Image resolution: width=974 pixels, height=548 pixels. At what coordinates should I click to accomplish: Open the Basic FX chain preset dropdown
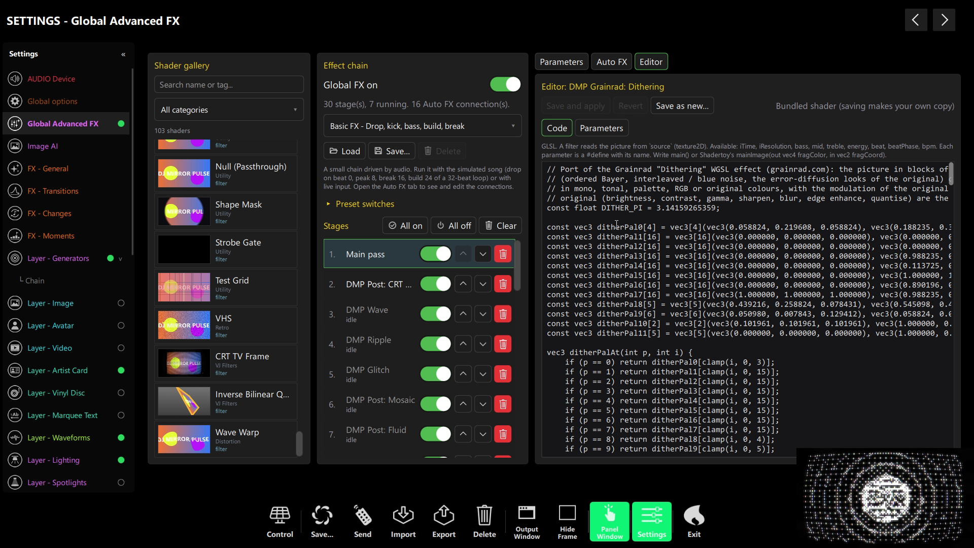[422, 126]
